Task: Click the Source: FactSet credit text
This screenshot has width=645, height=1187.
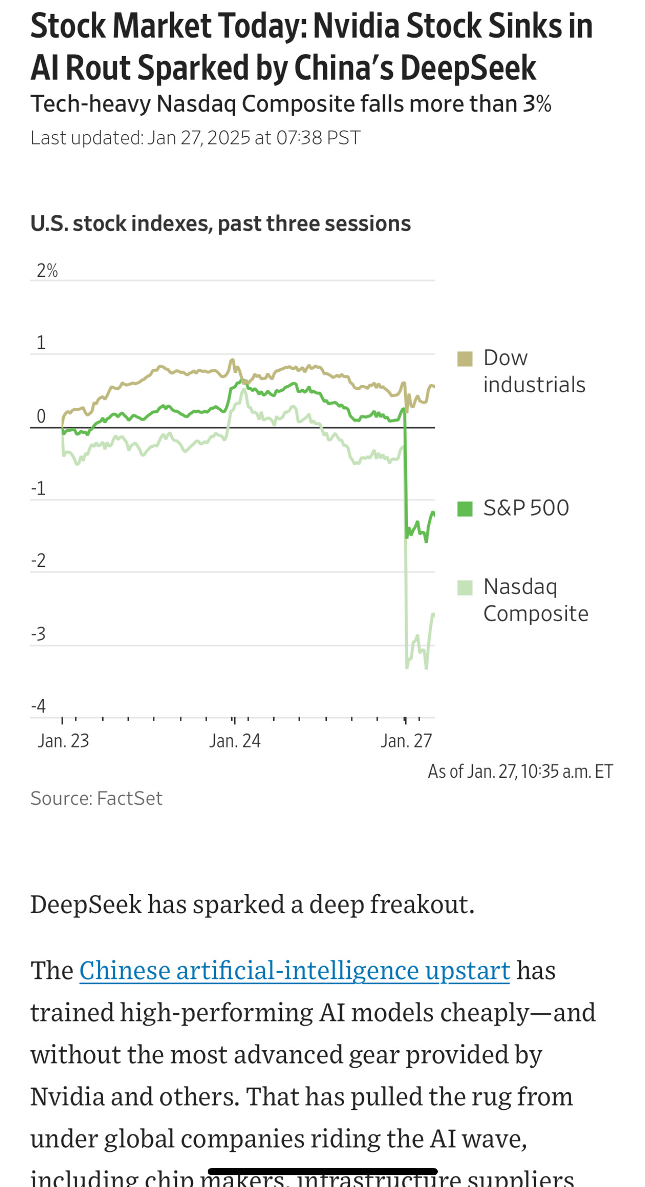Action: [x=96, y=798]
